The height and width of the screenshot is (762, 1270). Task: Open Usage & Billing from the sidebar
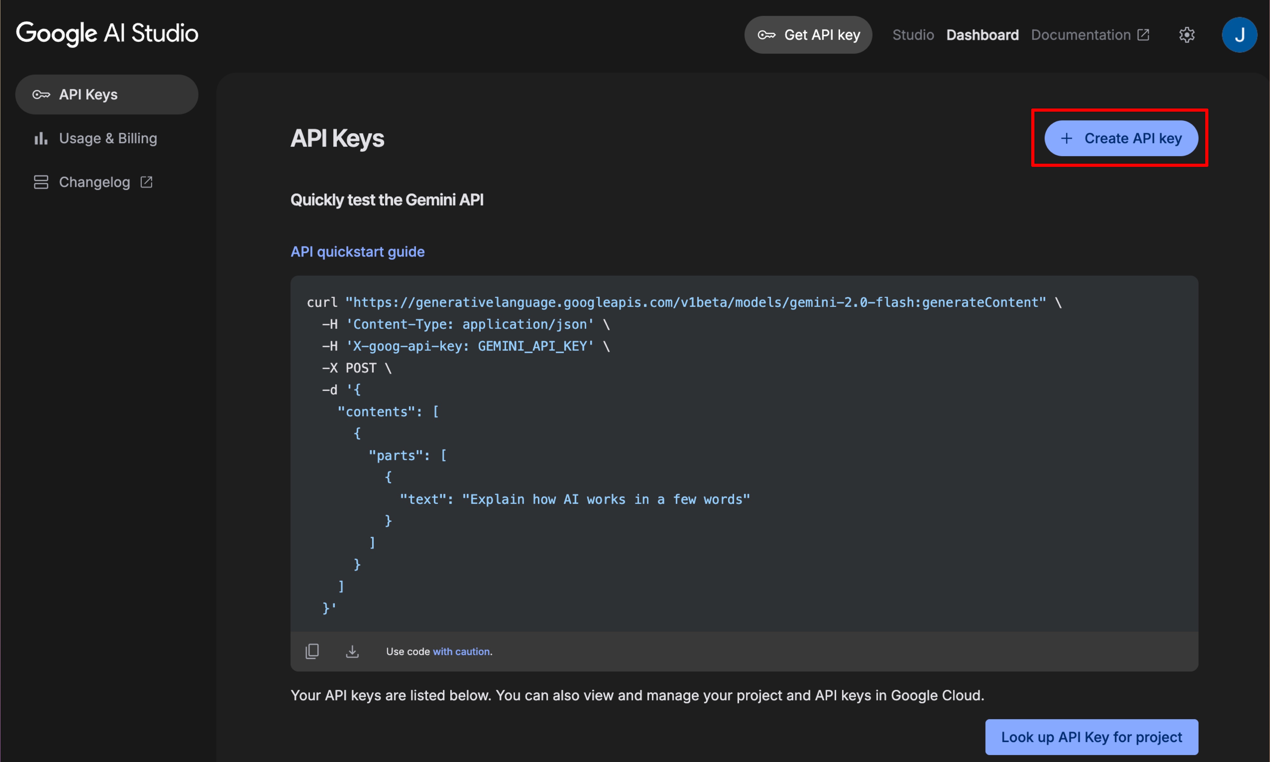pos(108,138)
